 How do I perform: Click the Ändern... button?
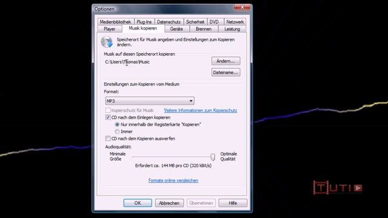(x=226, y=61)
